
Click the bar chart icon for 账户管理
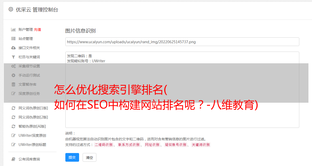coord(13,29)
